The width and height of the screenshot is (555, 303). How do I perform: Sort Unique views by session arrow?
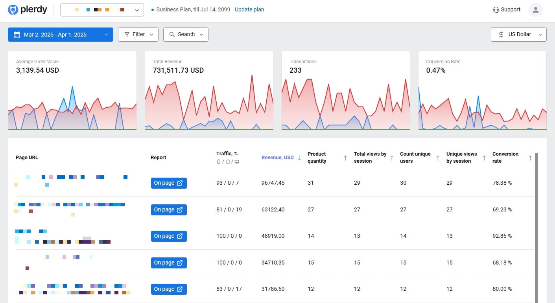[484, 158]
